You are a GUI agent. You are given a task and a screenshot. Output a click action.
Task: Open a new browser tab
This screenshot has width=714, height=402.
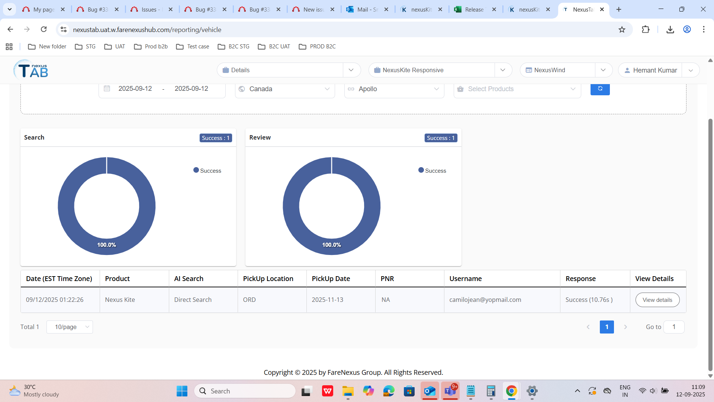(619, 9)
